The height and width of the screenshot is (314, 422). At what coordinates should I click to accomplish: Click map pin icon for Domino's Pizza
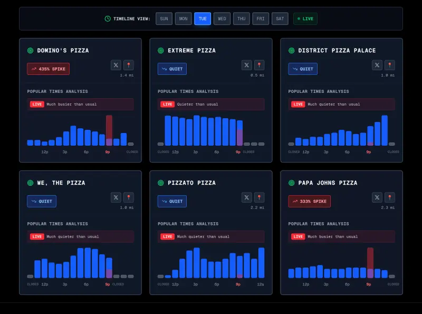click(x=129, y=65)
